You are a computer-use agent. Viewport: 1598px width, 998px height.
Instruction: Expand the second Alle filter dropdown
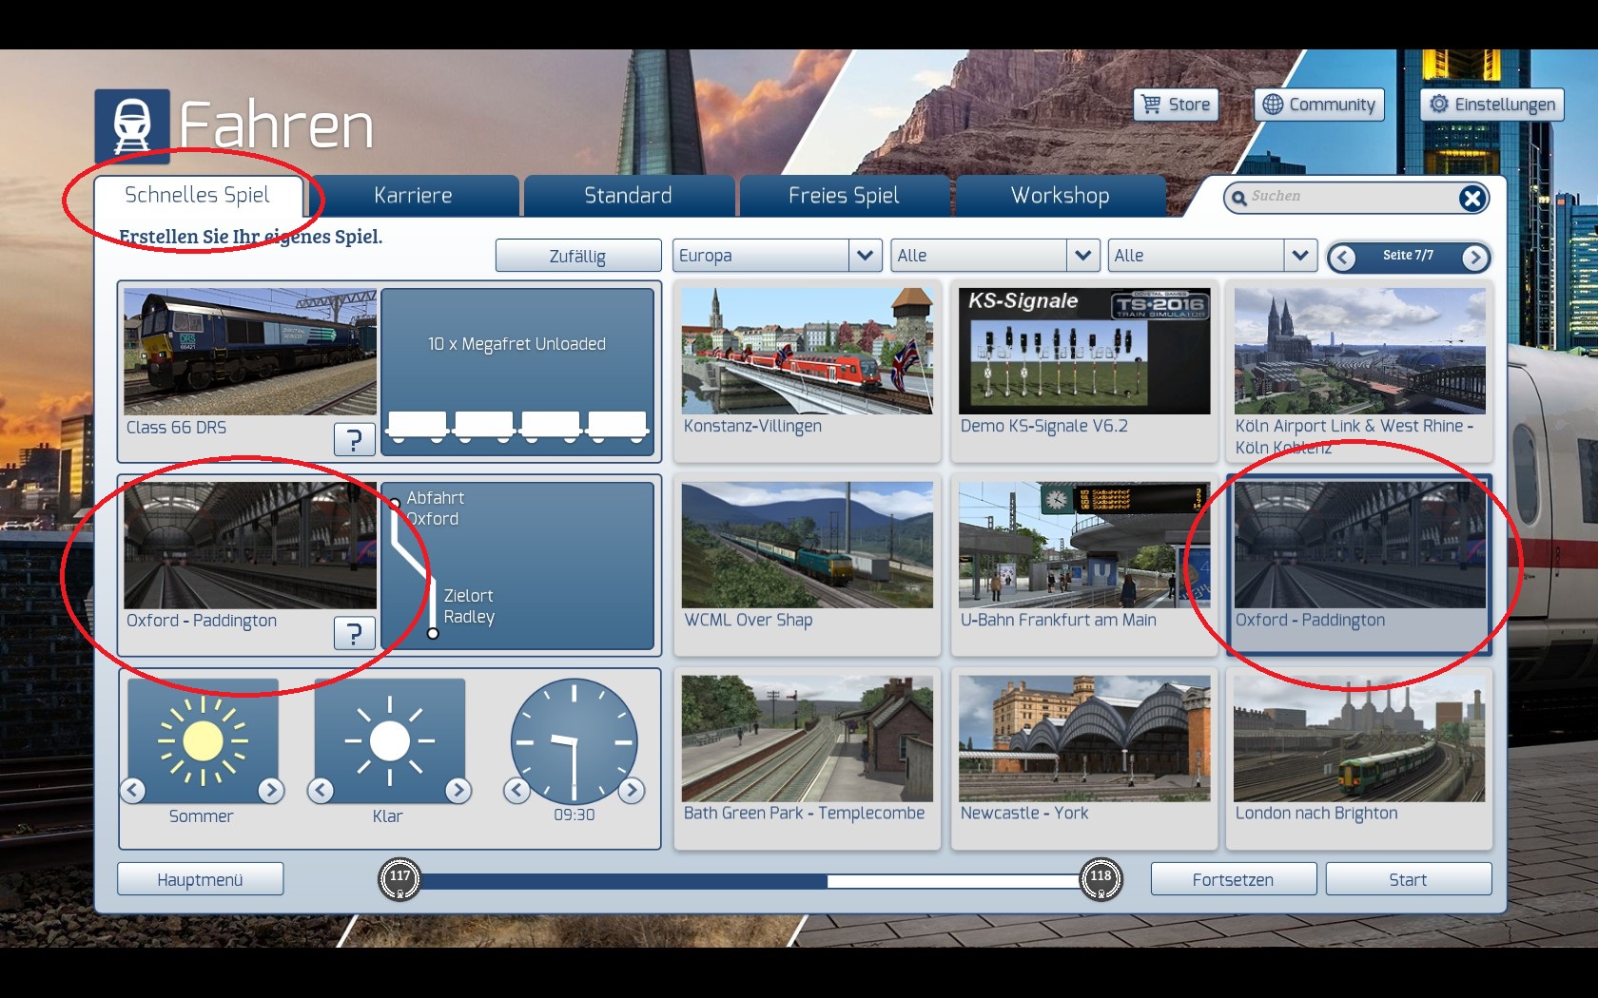(1212, 256)
